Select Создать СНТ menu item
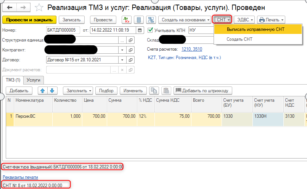Screen dimensions: 307x189 point(258,39)
